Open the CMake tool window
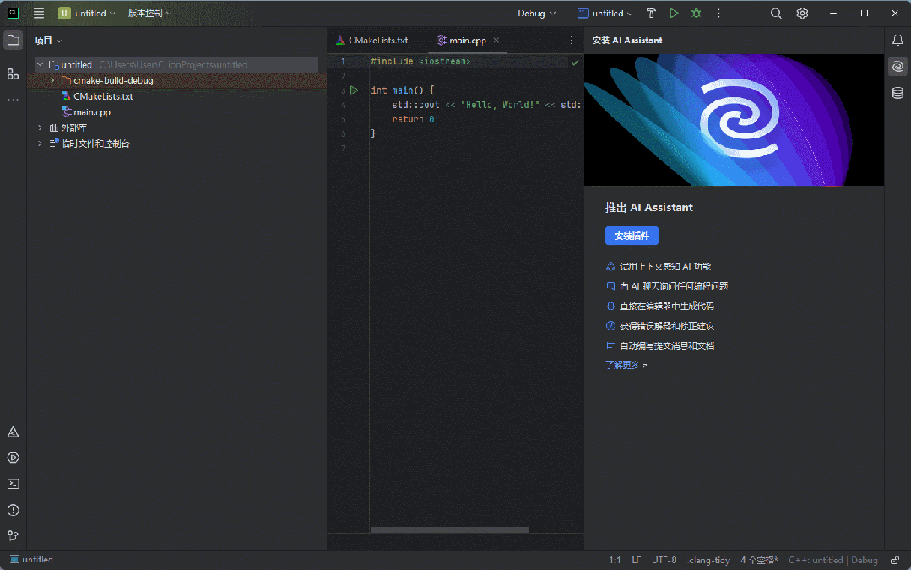This screenshot has width=911, height=570. click(13, 432)
